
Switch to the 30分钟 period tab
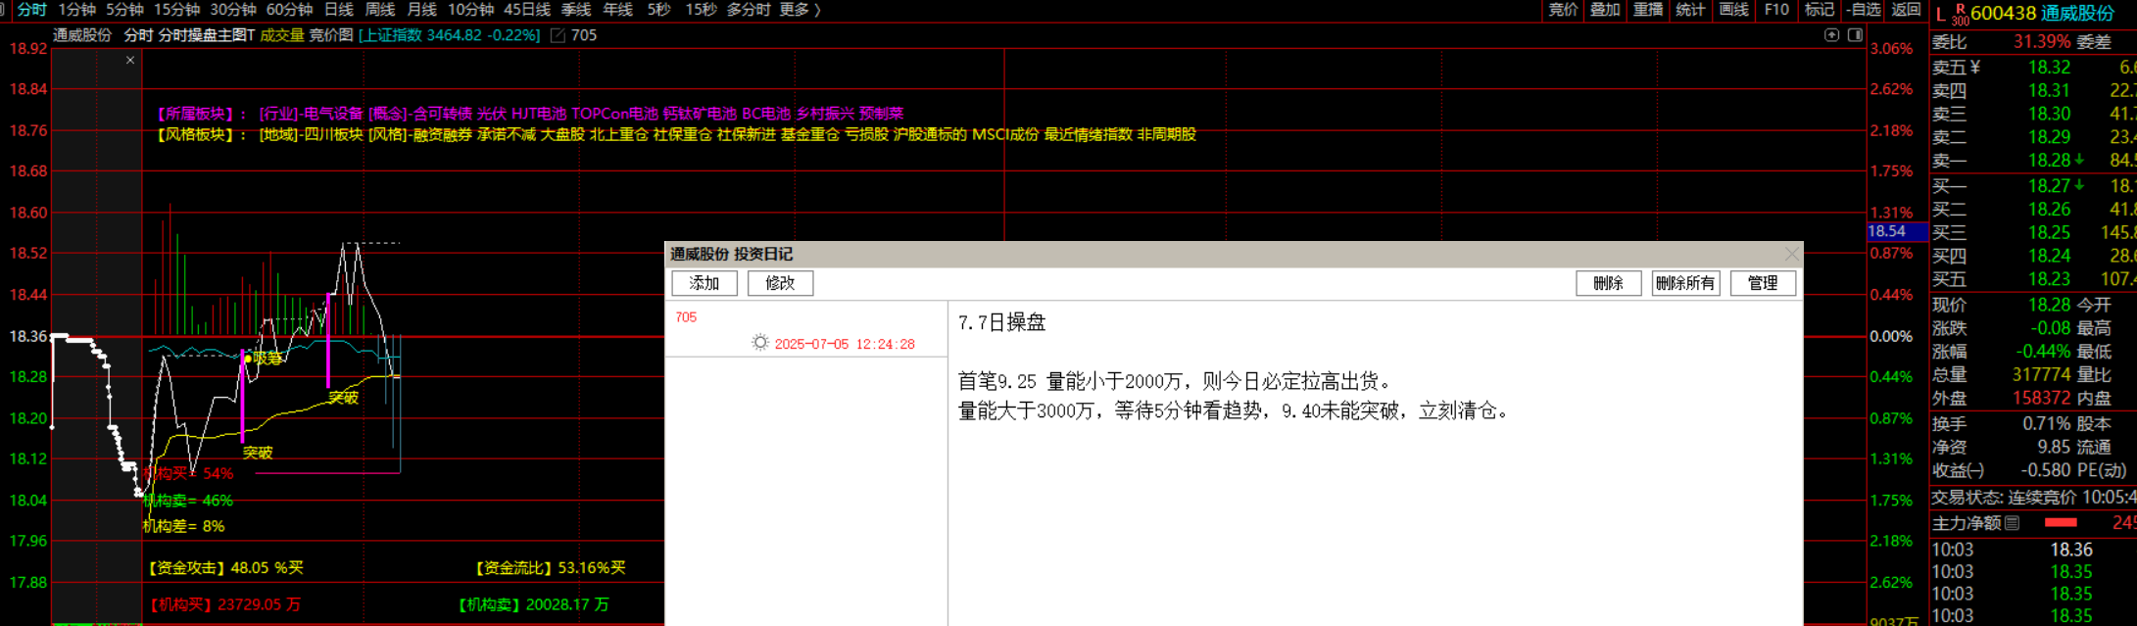[x=233, y=10]
